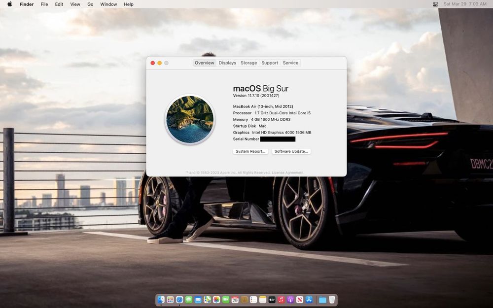Select the Overview tab
This screenshot has height=308, width=493.
point(205,63)
